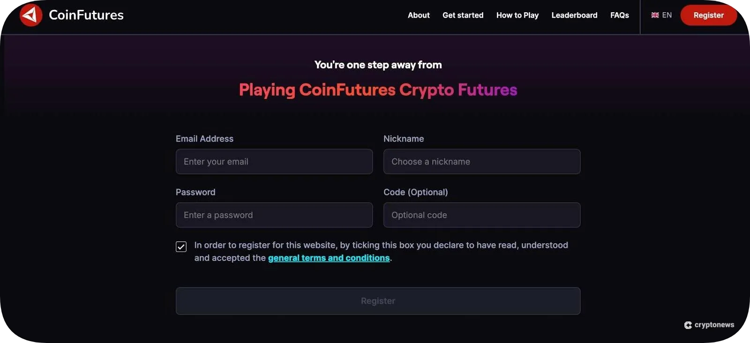
Task: Open the EN language dropdown
Action: pos(662,15)
